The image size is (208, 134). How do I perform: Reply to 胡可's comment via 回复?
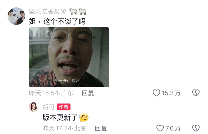click(x=101, y=128)
